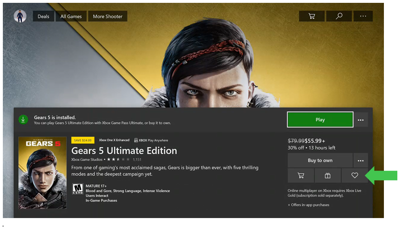
Task: Expand more options beside Buy to own
Action: coord(361,161)
